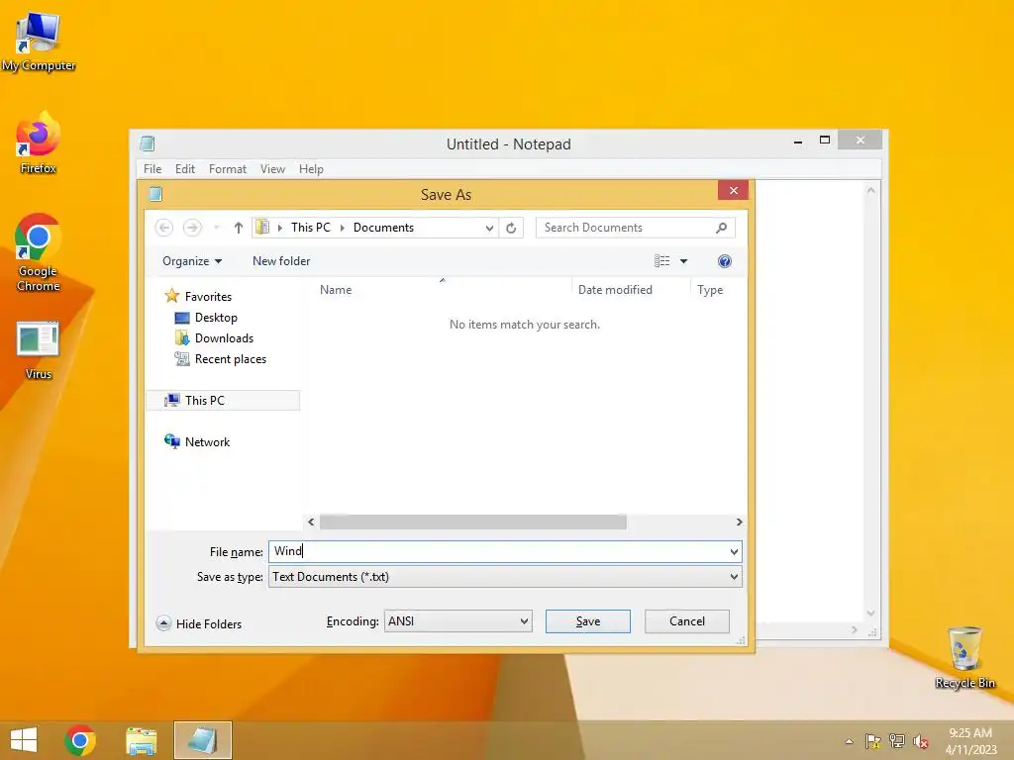This screenshot has height=760, width=1014.
Task: Open the Help question mark button
Action: [x=724, y=261]
